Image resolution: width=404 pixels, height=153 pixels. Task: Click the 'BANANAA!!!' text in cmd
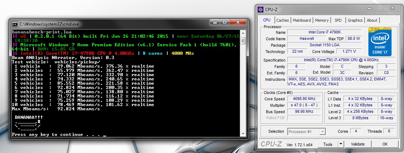tap(29, 117)
